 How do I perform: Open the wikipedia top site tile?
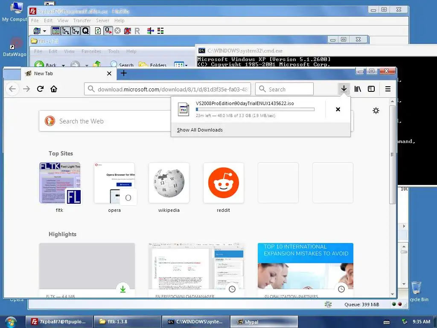click(169, 183)
